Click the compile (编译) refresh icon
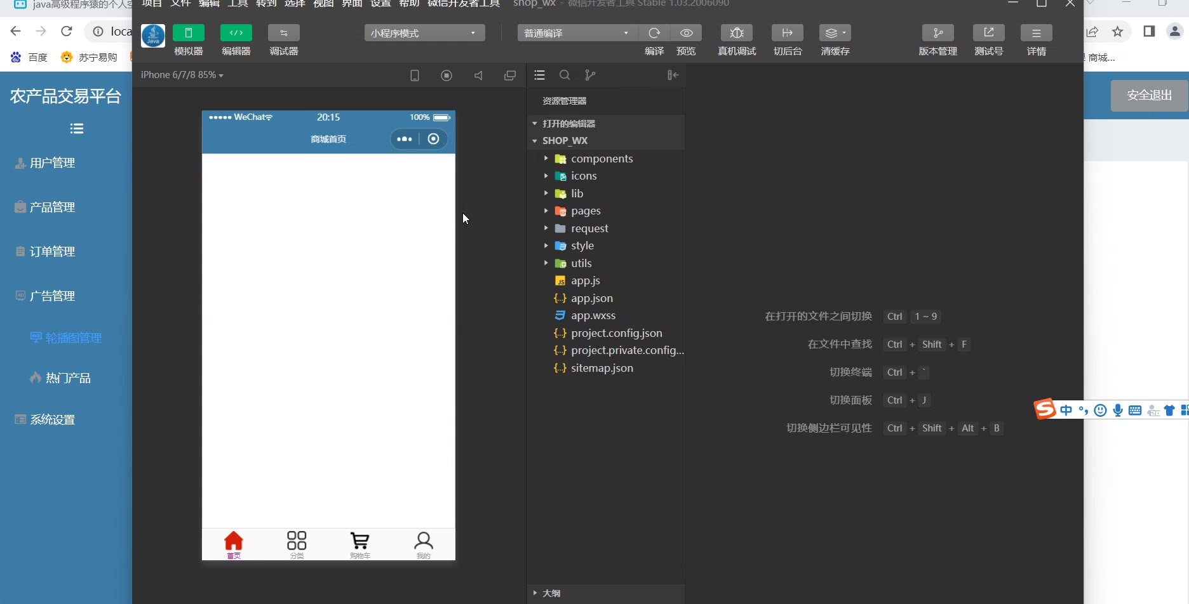 click(x=654, y=33)
